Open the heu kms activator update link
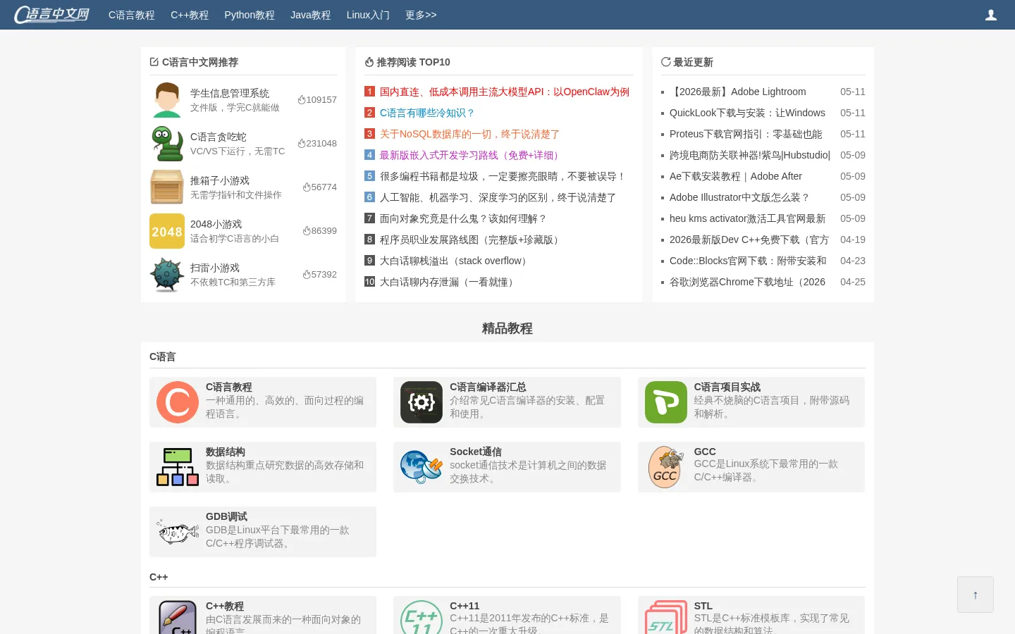The height and width of the screenshot is (634, 1015). [x=747, y=218]
